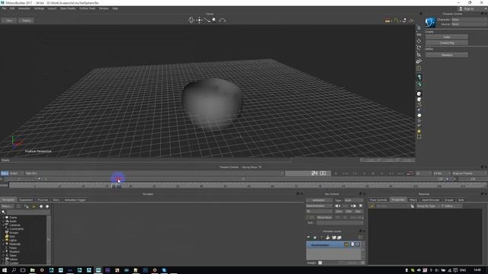Viewport: 488px width, 274px height.
Task: Select the dolly camera tool in viewer
Action: click(x=207, y=21)
